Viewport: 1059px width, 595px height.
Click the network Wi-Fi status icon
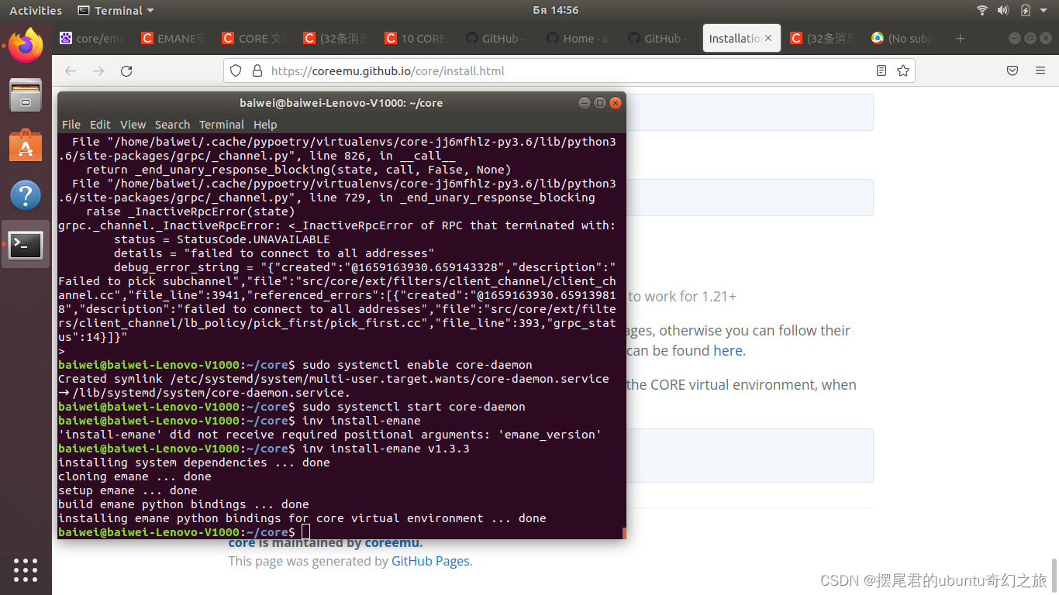982,10
